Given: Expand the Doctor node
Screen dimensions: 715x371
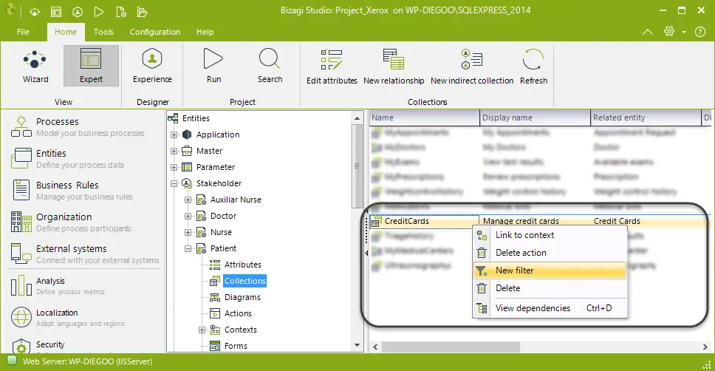Looking at the screenshot, I should click(188, 217).
